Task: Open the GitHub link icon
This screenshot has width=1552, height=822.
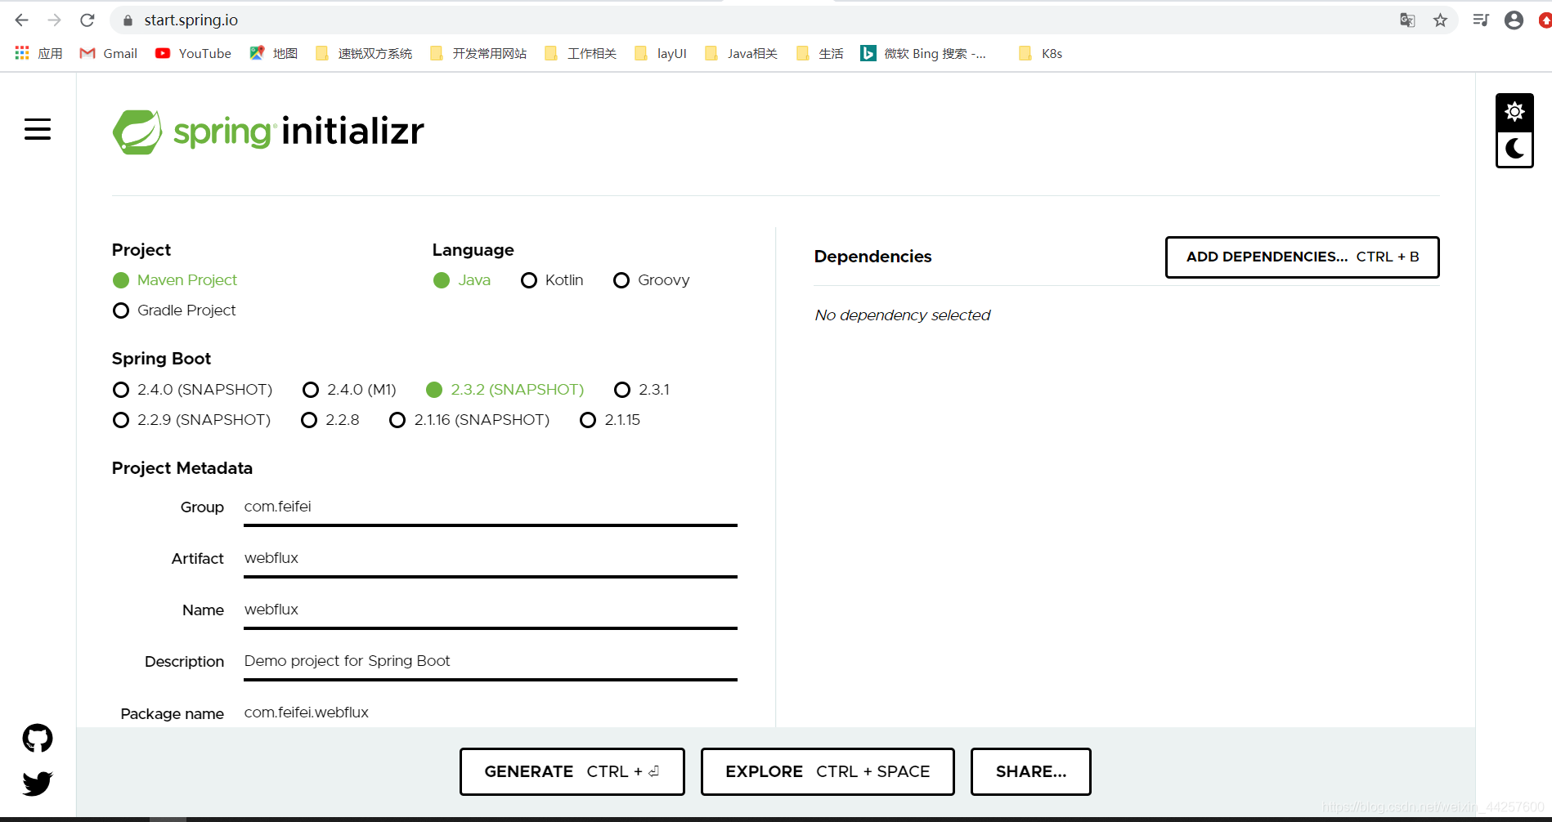Action: point(38,738)
